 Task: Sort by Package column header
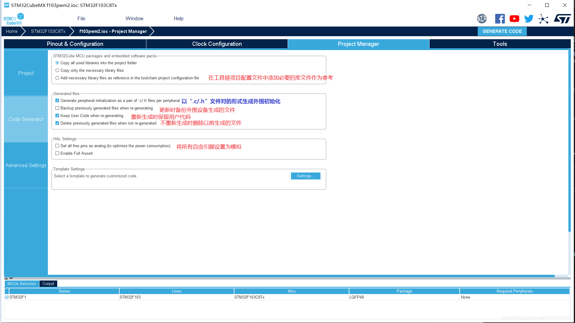[404, 291]
